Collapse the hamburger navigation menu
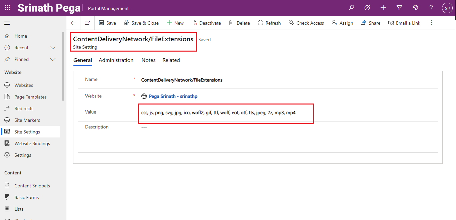 pos(7,23)
